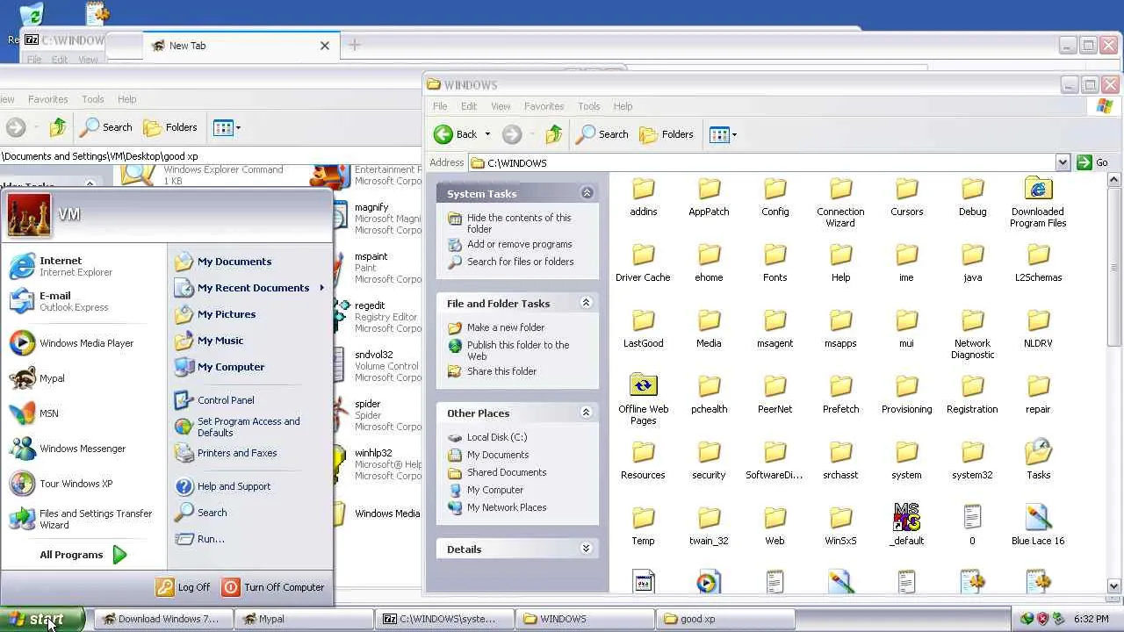Select the _default file icon
This screenshot has height=632, width=1124.
click(x=906, y=526)
